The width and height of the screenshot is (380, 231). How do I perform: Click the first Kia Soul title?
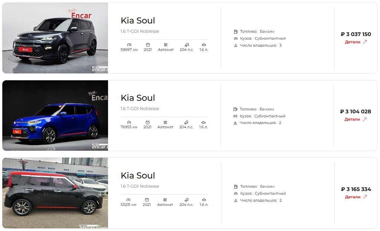138,20
